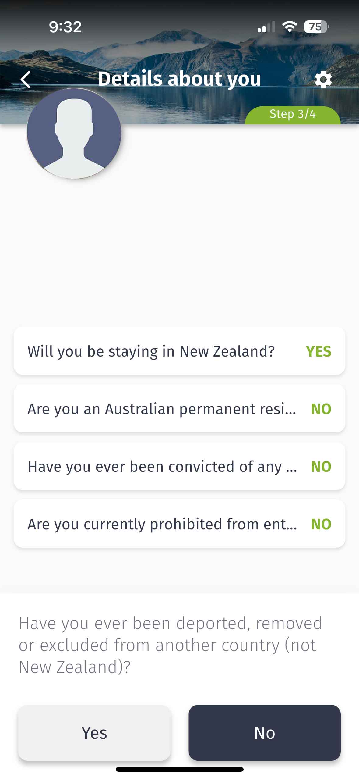Tap the Step 3/4 progress badge
359x779 pixels.
293,115
